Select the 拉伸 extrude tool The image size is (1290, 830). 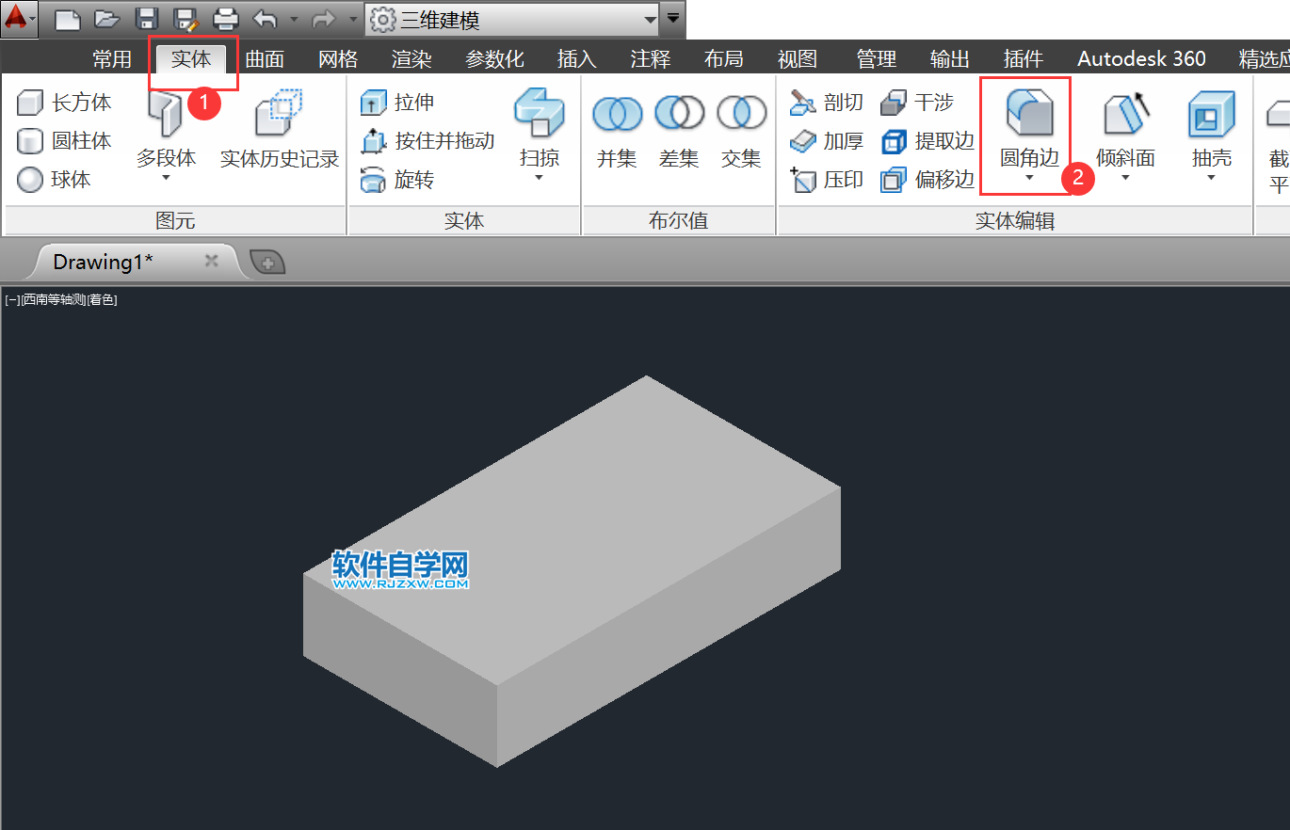point(397,103)
